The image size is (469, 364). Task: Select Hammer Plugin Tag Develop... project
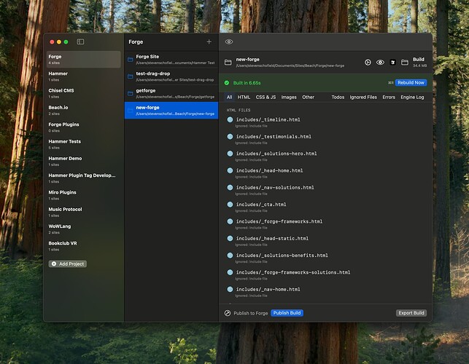click(x=83, y=178)
